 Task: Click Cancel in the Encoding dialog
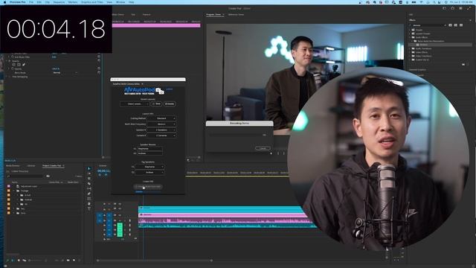pos(263,148)
